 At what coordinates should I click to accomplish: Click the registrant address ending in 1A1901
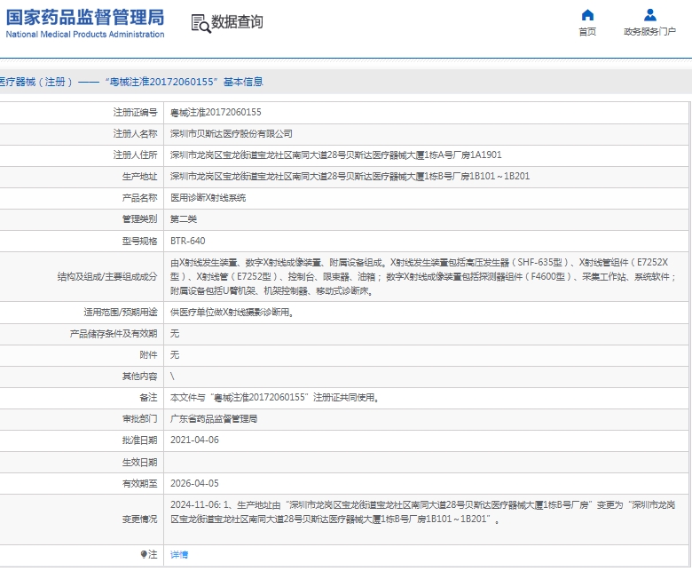point(336,155)
